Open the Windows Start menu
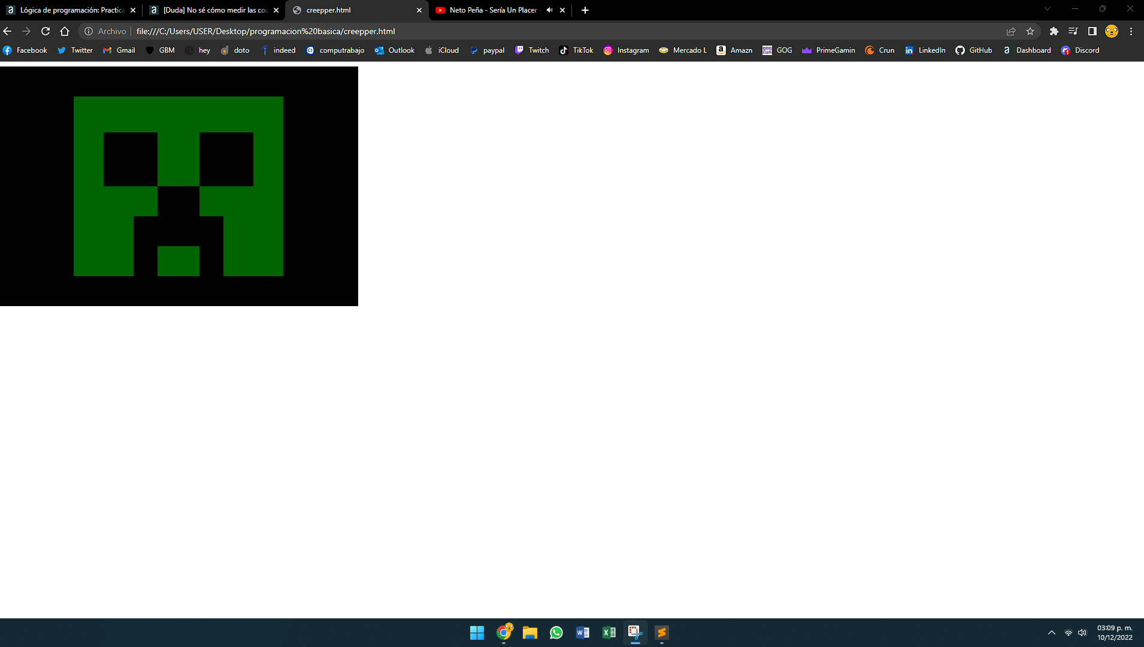Image resolution: width=1144 pixels, height=647 pixels. [477, 633]
